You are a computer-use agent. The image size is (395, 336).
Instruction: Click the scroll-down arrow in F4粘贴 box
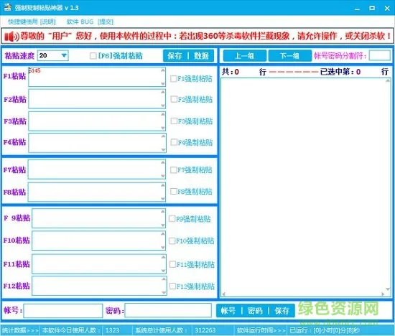pyautogui.click(x=163, y=149)
